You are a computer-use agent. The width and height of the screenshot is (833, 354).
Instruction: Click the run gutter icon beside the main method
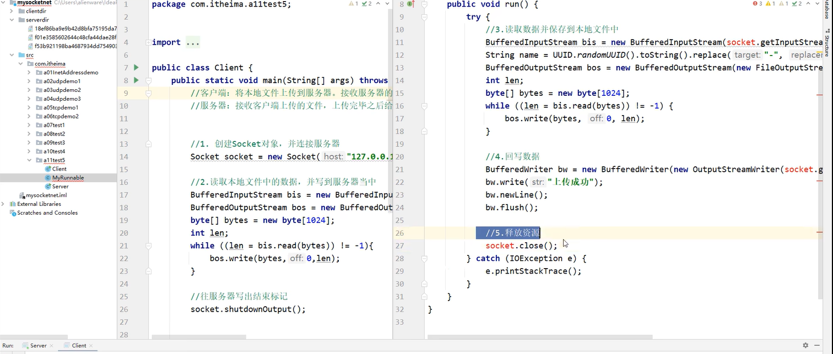[x=137, y=80]
